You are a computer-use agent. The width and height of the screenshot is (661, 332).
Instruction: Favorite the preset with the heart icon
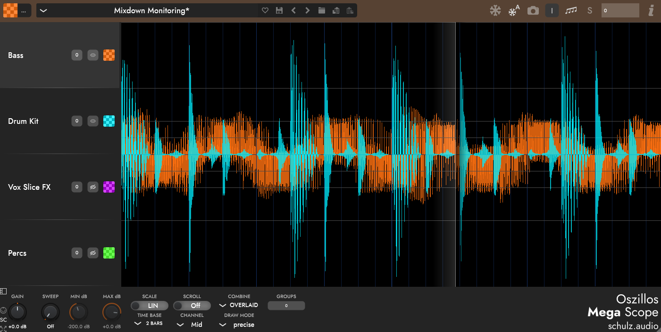(x=265, y=10)
